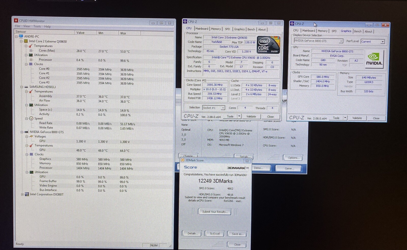Click the CPU-Z title icon in the CPU window
Screen dimensions: 407x250
pos(185,22)
